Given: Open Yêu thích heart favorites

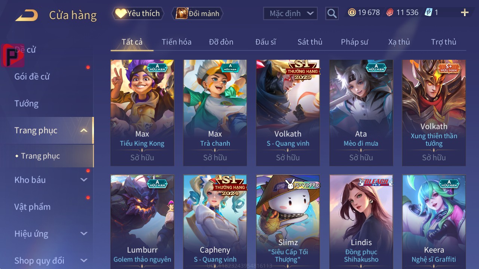Looking at the screenshot, I should click(138, 13).
